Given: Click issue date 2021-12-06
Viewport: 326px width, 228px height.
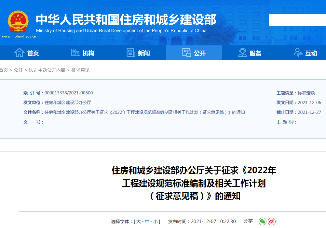Looking at the screenshot, I should tap(309, 102).
